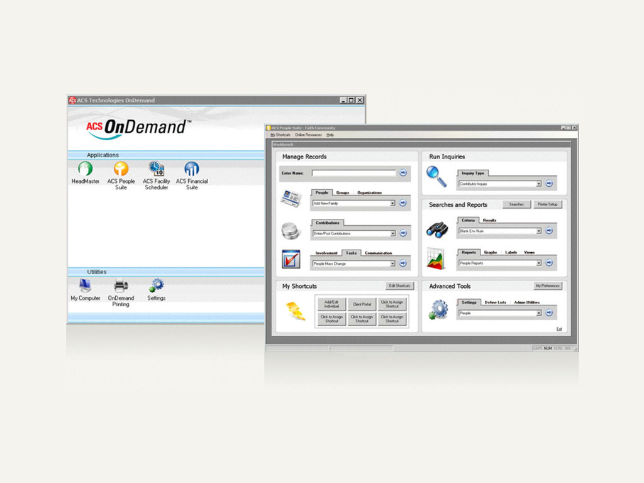Click the Client Portal shortcut button
This screenshot has width=644, height=483.
(x=362, y=304)
